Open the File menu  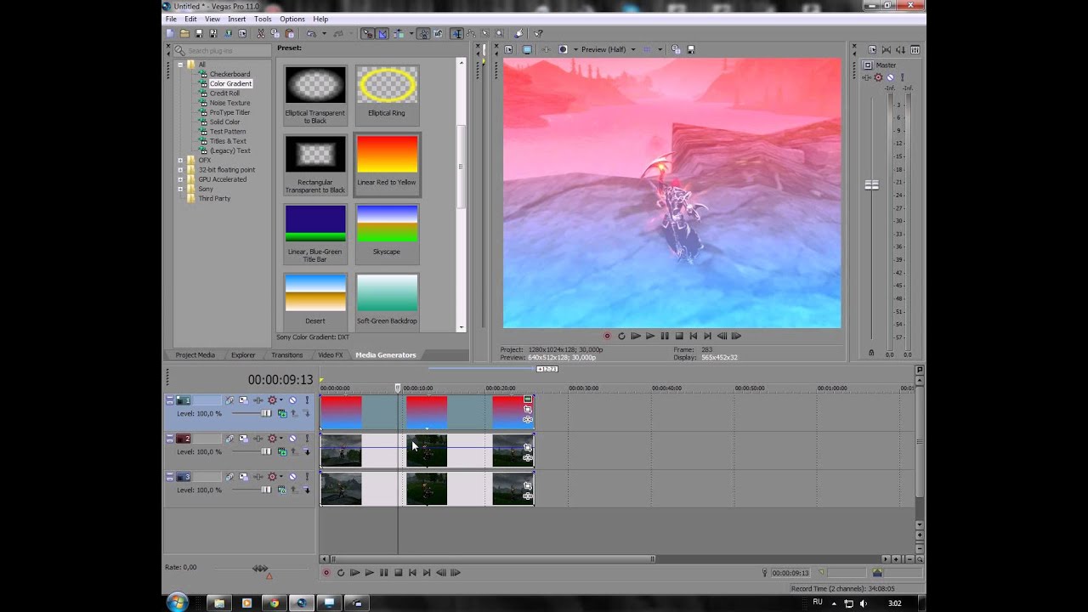(x=171, y=19)
